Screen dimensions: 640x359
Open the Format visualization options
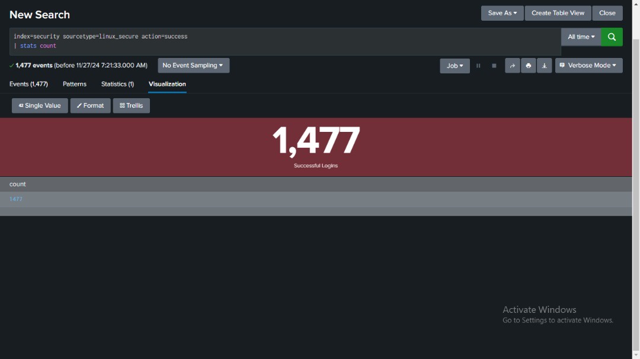click(x=90, y=105)
